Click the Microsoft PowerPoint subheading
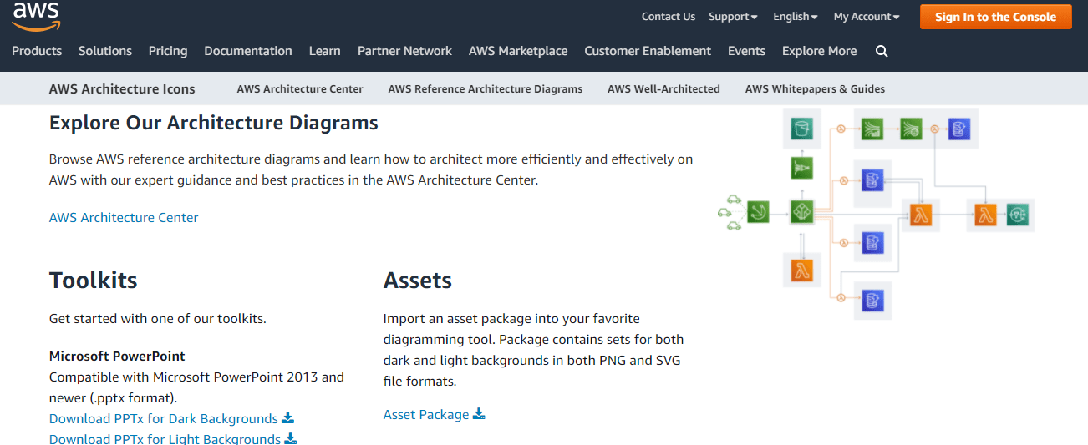The height and width of the screenshot is (445, 1088). tap(117, 356)
